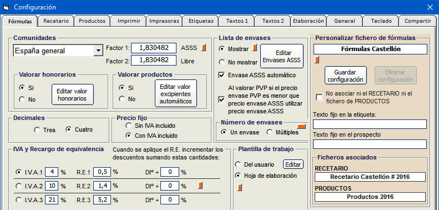This screenshot has height=210, width=439.
Task: Open the Textos 1 tab
Action: [x=237, y=21]
